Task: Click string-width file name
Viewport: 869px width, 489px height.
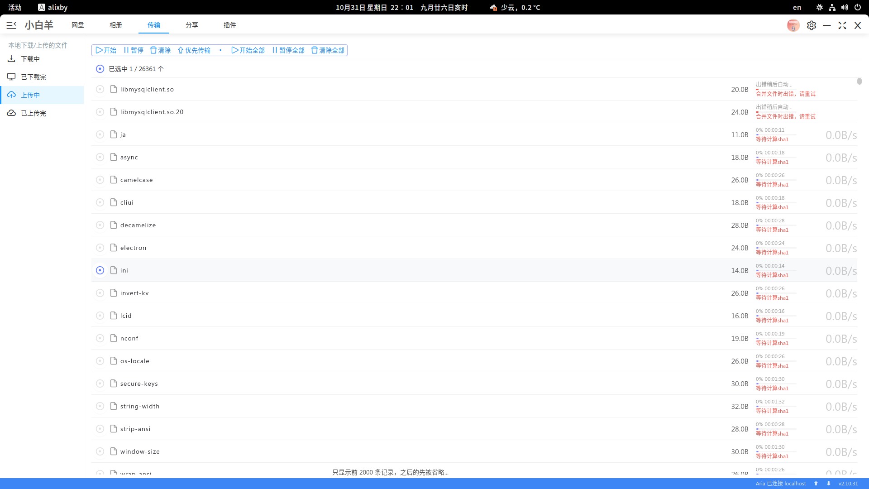Action: tap(140, 406)
